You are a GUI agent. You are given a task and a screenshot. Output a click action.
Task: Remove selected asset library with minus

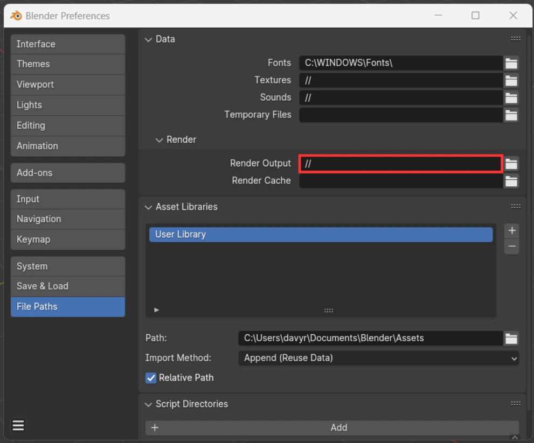[x=512, y=247]
